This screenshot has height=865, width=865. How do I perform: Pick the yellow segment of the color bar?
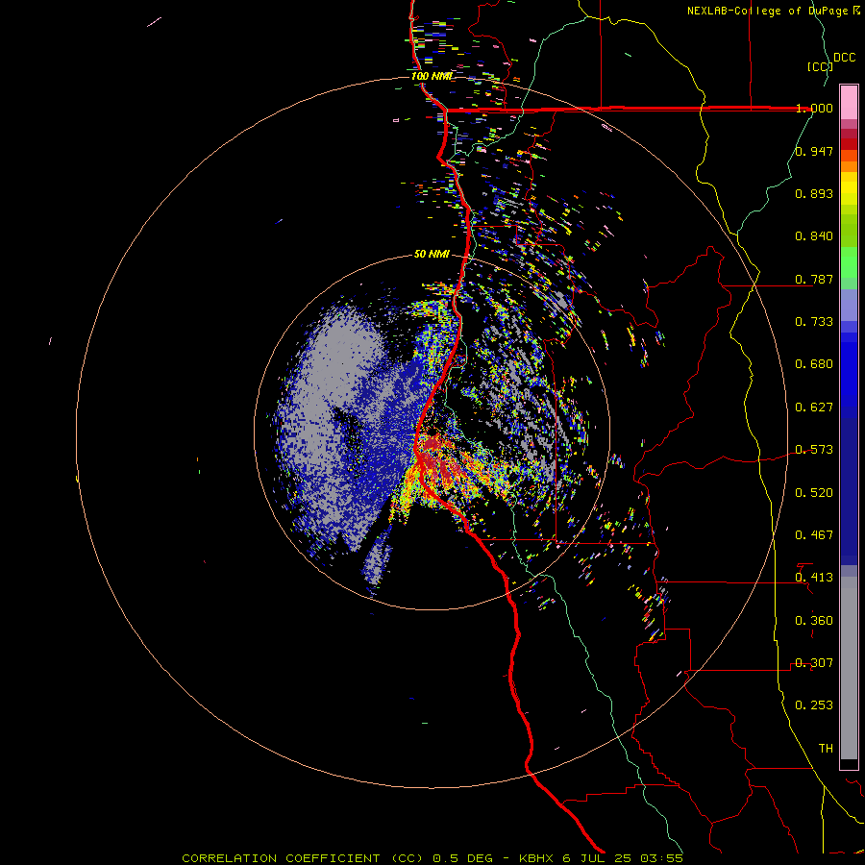(x=849, y=188)
